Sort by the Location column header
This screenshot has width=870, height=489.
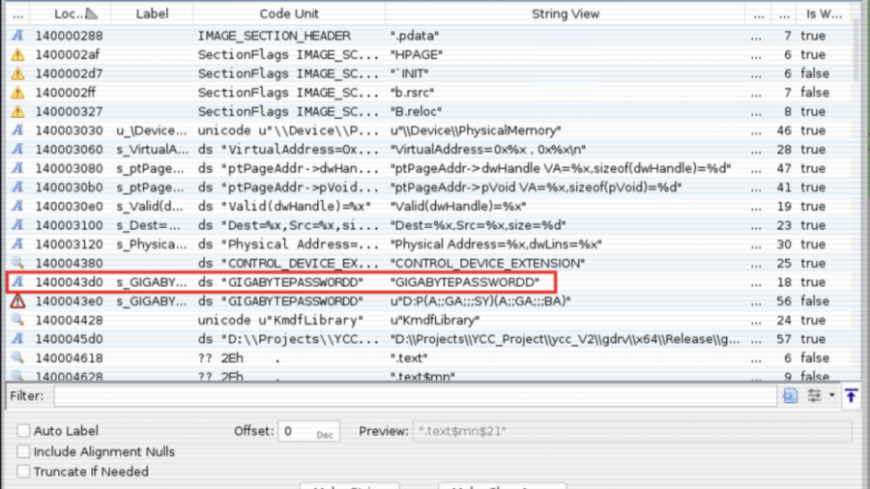click(x=71, y=14)
